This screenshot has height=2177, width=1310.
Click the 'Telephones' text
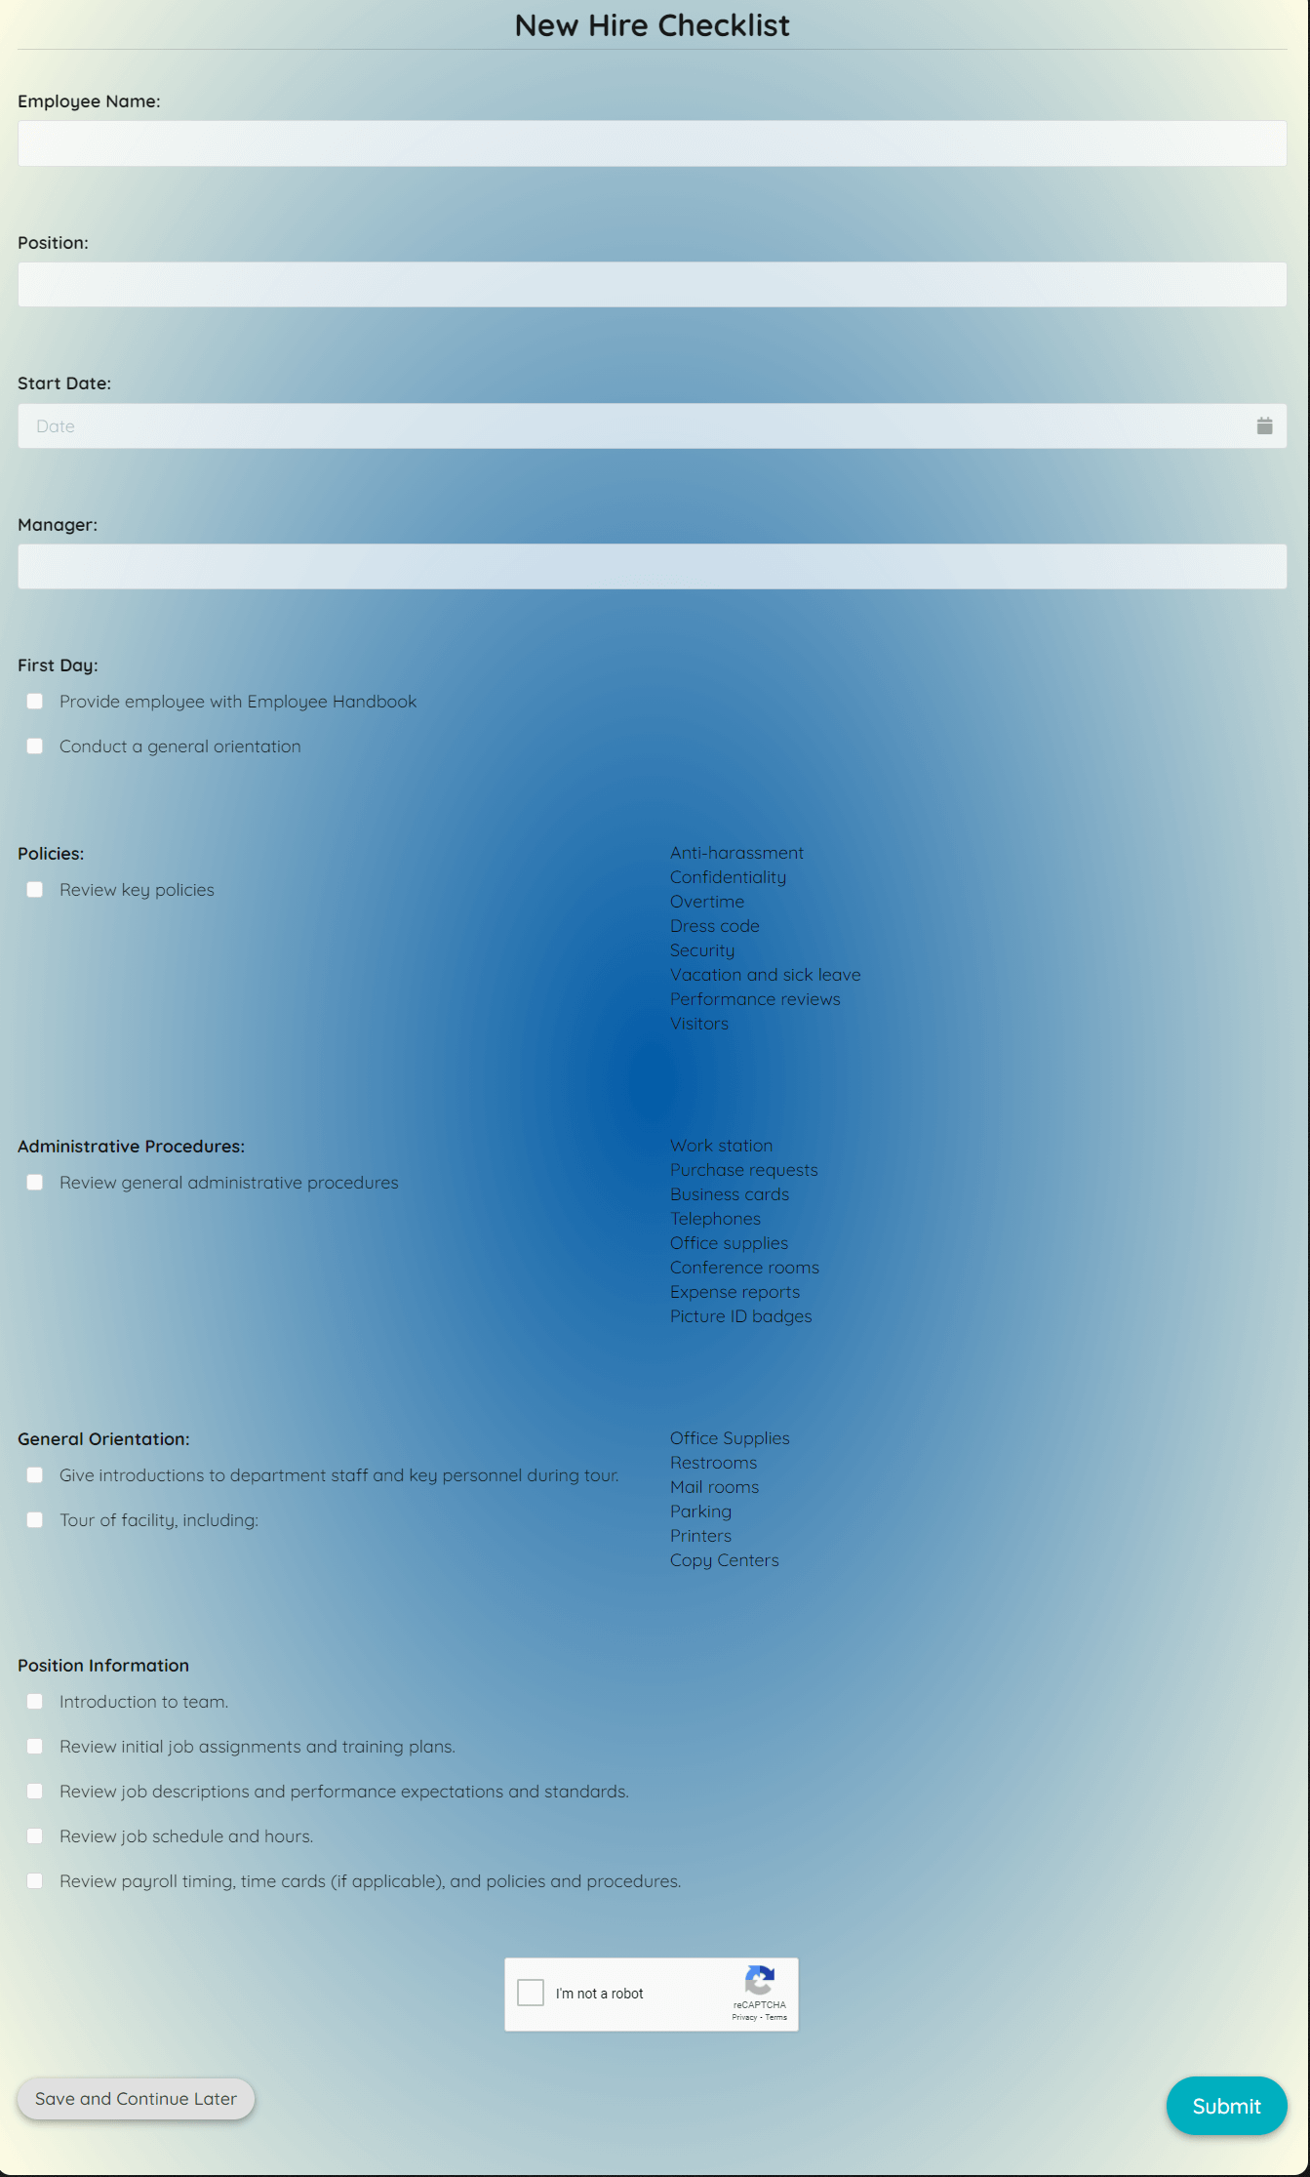tap(715, 1219)
